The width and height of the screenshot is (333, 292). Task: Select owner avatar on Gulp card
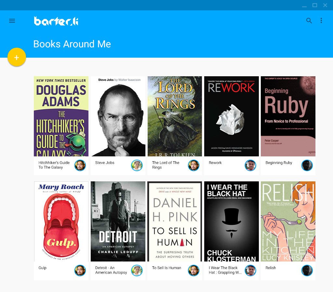[x=80, y=271]
